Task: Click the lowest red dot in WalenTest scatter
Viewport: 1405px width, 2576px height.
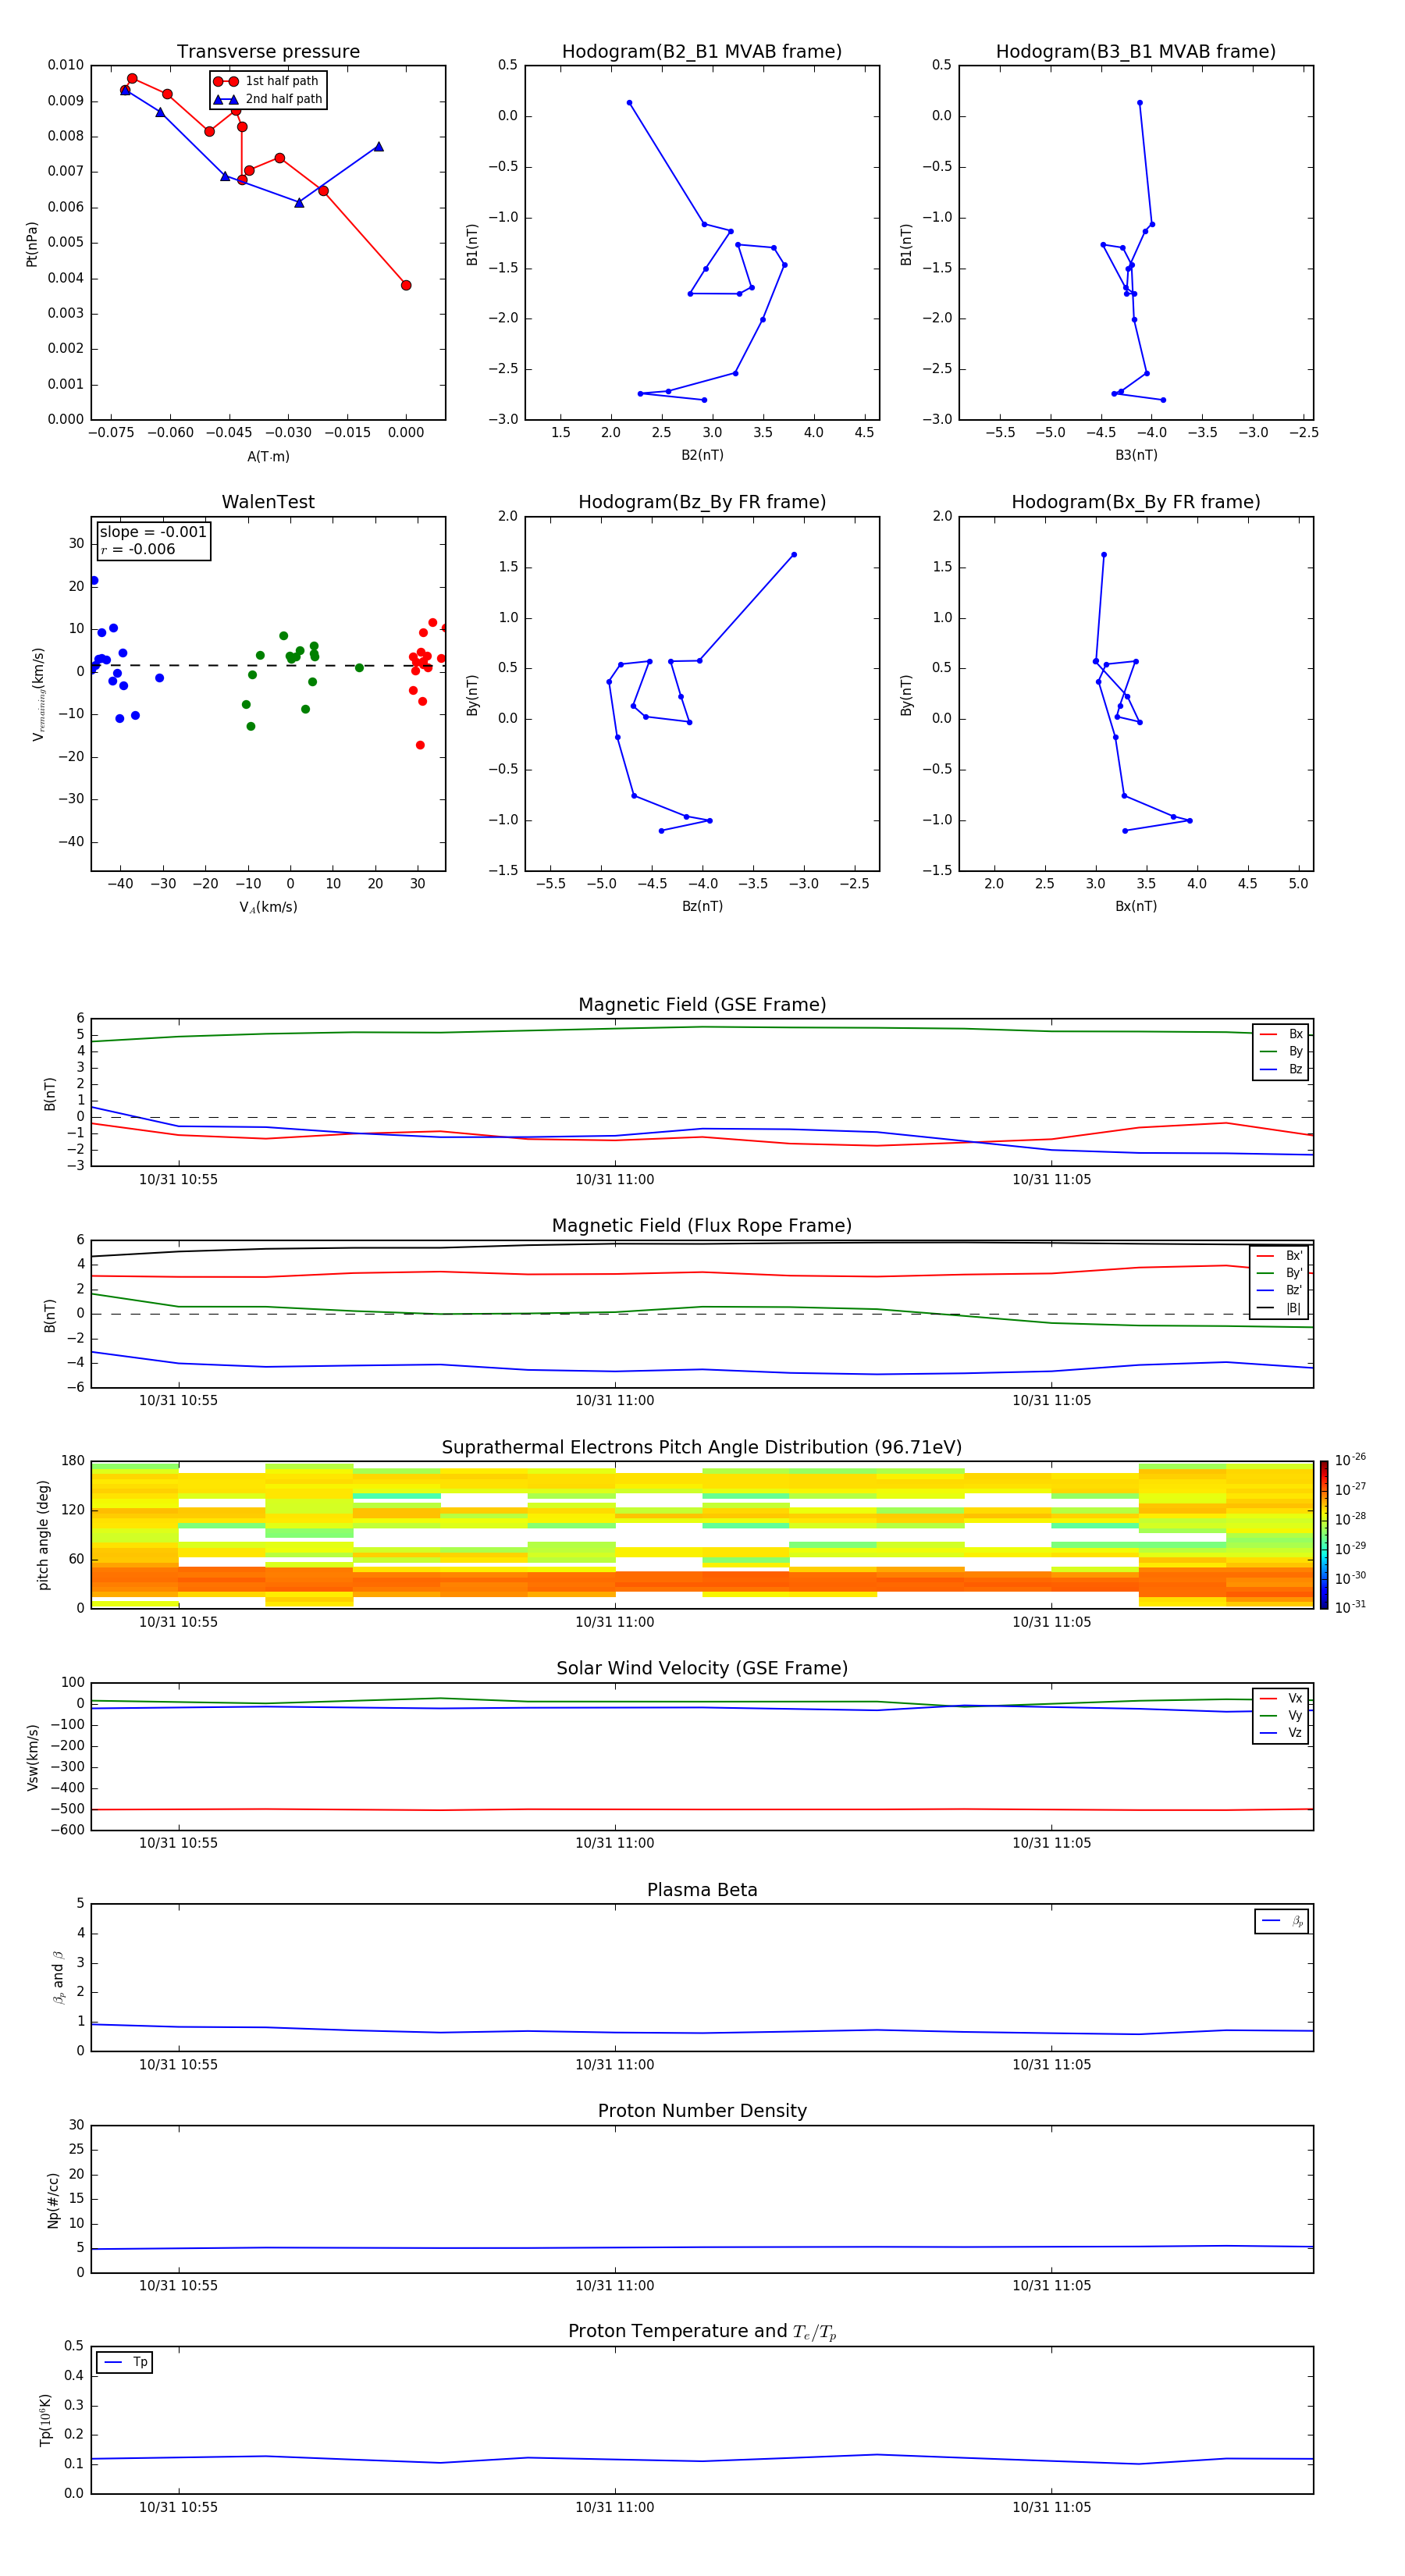Action: point(420,745)
